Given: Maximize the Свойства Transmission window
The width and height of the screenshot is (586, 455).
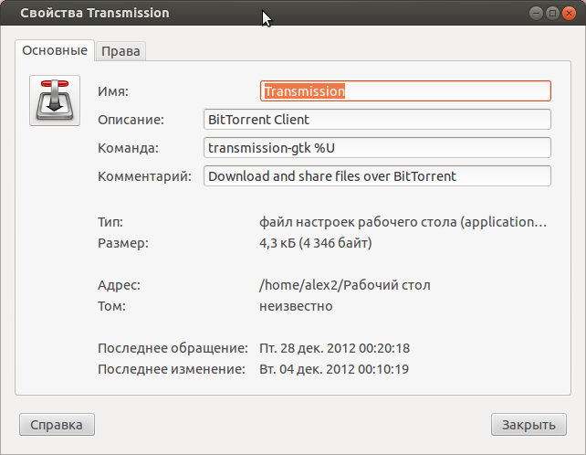Looking at the screenshot, I should coord(552,14).
